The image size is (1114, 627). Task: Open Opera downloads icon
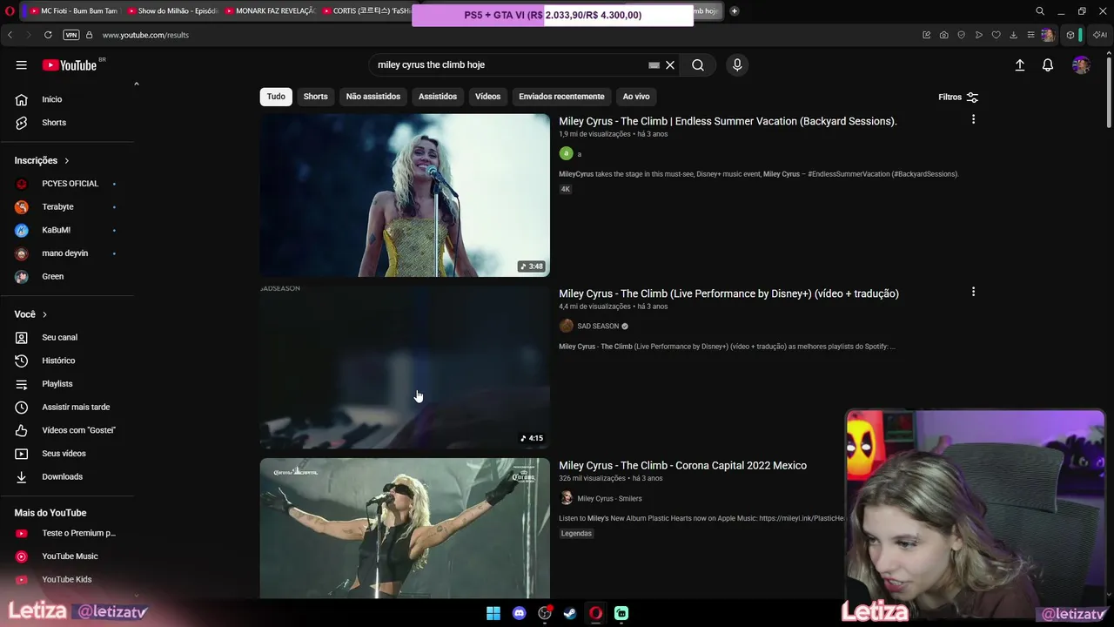coord(1013,35)
